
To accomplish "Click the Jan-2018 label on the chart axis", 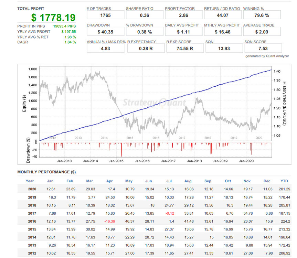I will click(194, 161).
